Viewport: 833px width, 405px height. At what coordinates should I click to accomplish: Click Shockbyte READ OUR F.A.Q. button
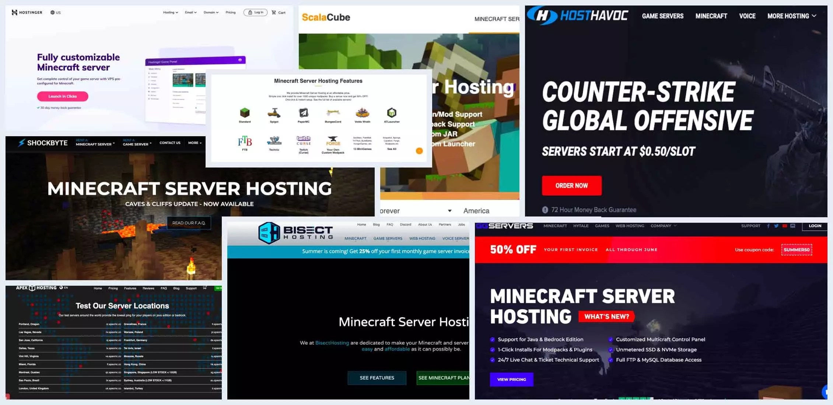click(189, 223)
